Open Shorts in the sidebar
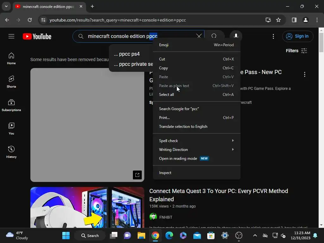 point(11,82)
